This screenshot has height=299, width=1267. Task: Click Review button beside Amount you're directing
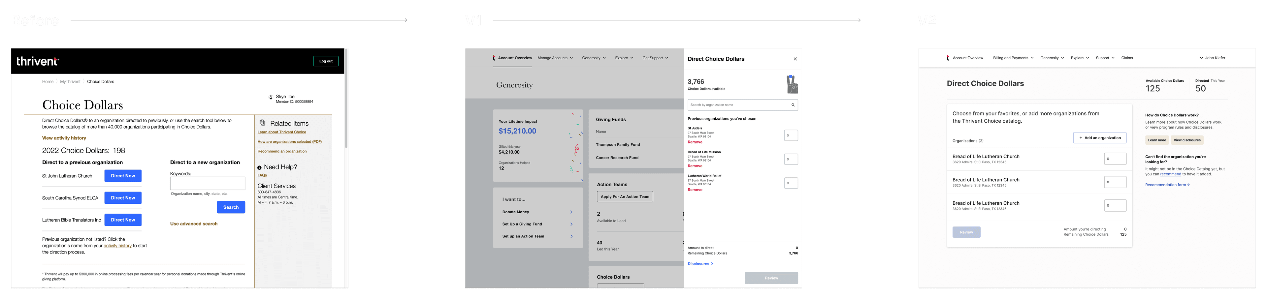tap(966, 233)
